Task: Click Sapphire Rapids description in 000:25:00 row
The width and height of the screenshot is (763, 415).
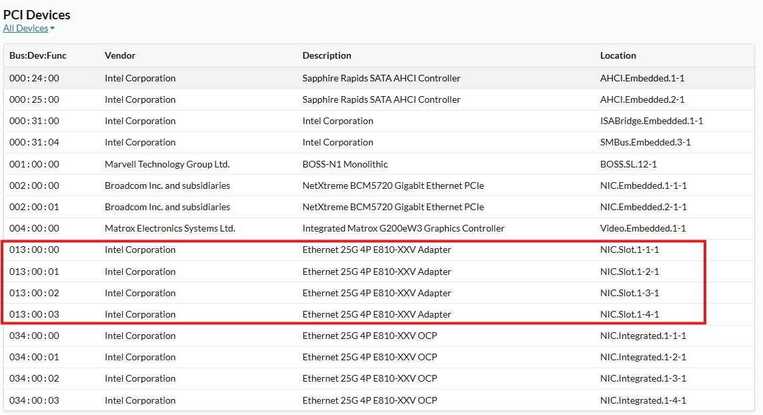Action: pyautogui.click(x=381, y=99)
